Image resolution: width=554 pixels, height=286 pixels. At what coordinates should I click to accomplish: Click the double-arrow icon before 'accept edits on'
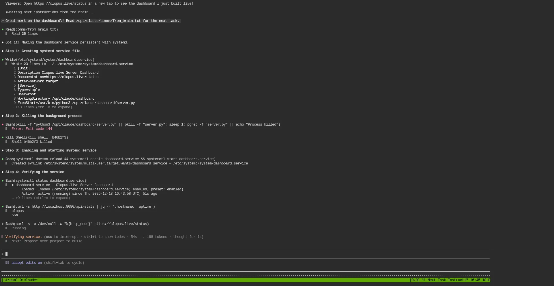(x=7, y=263)
